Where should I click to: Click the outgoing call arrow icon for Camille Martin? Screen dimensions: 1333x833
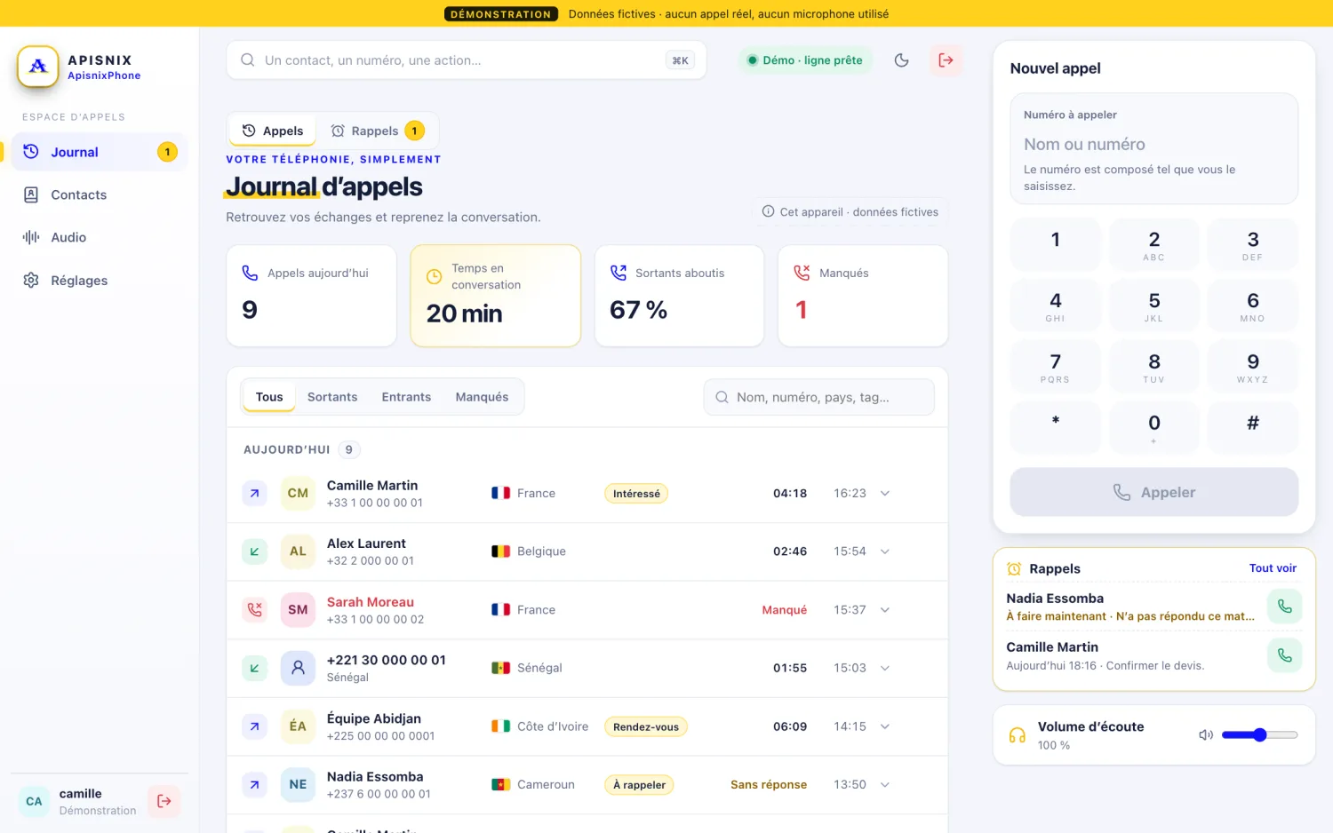pos(255,493)
